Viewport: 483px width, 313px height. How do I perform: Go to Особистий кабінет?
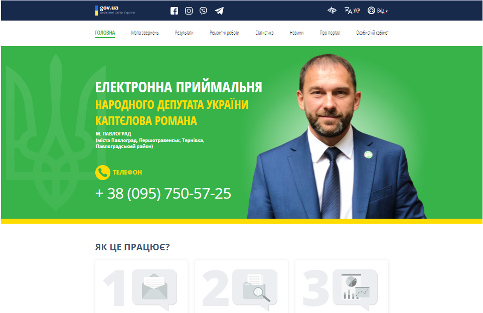[x=373, y=33]
